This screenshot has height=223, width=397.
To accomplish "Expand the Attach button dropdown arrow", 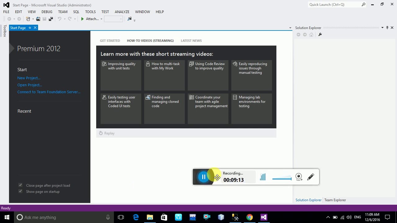I will [x=101, y=19].
